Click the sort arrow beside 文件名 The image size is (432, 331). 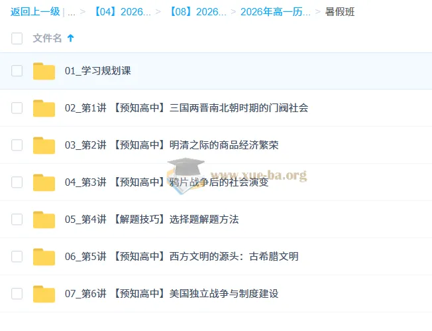tap(71, 38)
